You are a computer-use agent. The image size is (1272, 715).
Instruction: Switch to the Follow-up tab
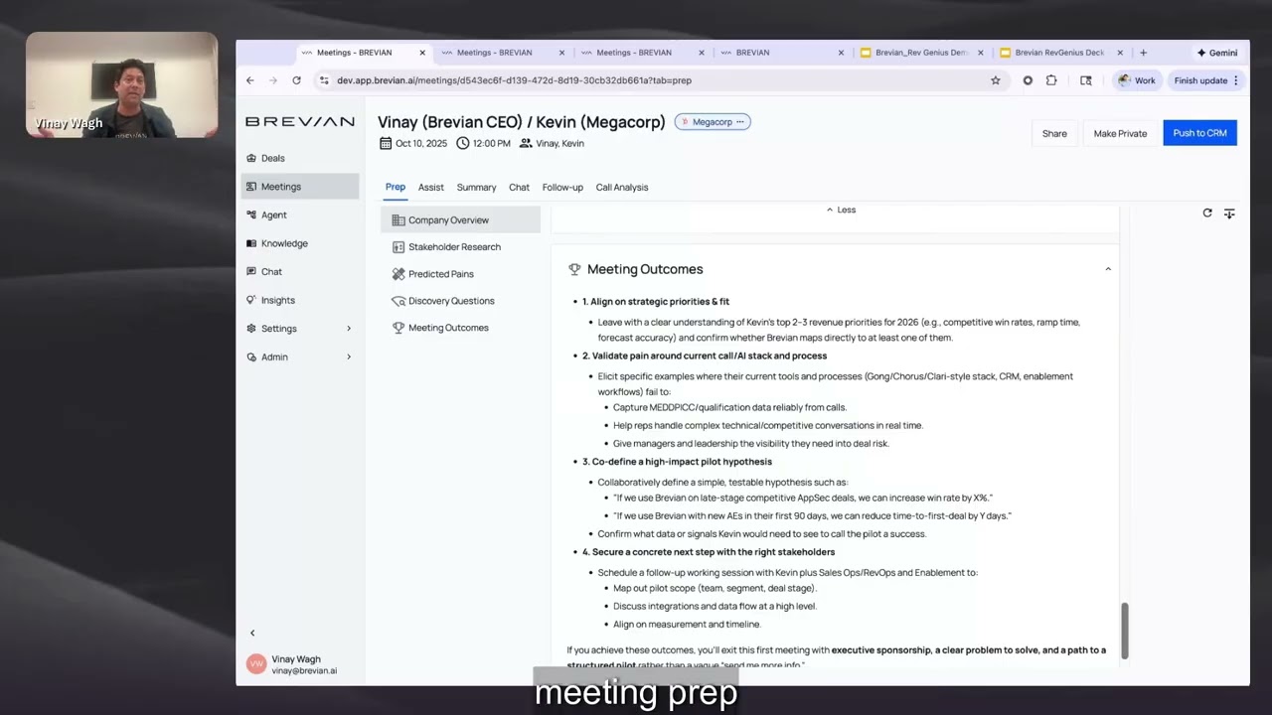(x=562, y=187)
